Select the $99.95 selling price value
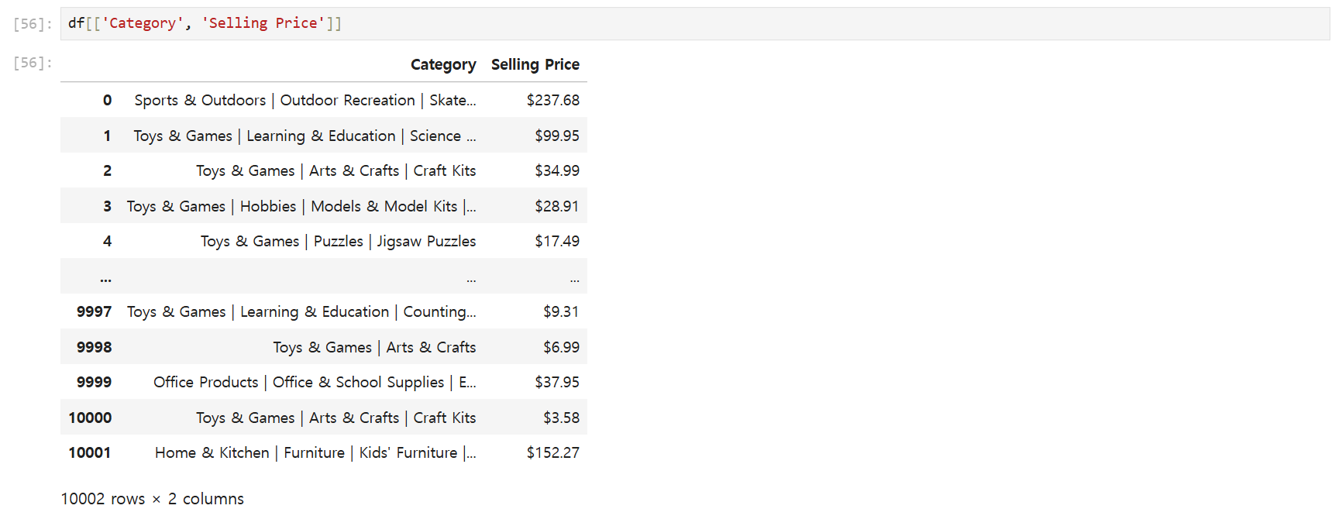1342x526 pixels. click(556, 136)
